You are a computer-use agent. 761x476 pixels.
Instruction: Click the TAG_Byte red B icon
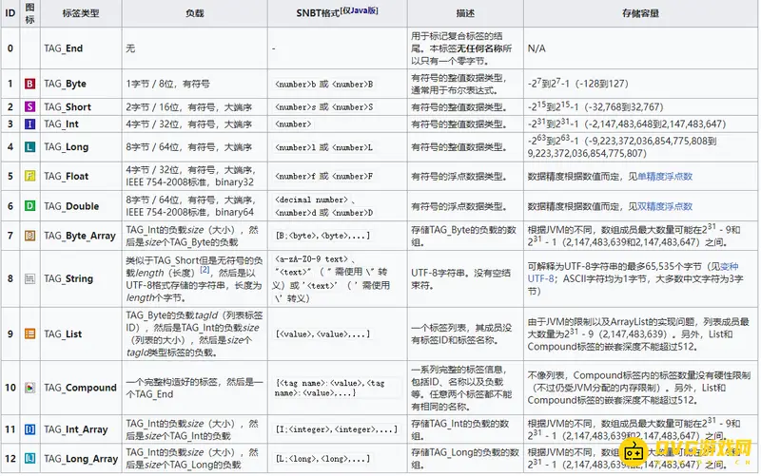[x=29, y=84]
